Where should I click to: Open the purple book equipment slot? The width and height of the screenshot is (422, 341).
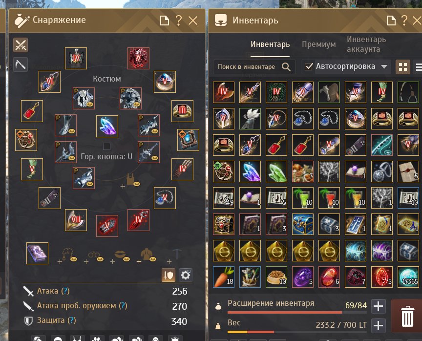[38, 253]
